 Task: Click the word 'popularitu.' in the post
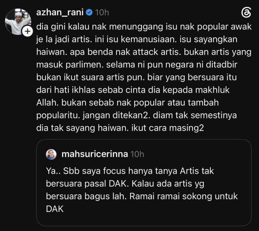pos(58,116)
